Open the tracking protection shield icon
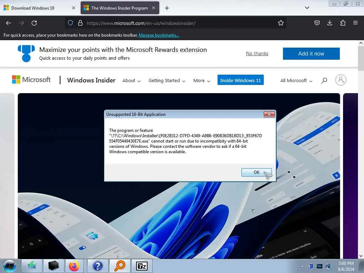The width and height of the screenshot is (364, 273). pos(70,23)
